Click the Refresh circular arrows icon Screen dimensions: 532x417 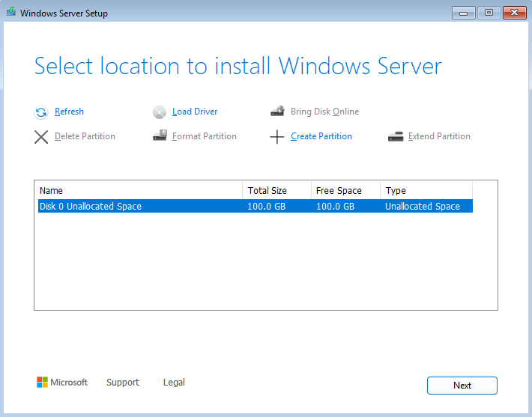41,112
